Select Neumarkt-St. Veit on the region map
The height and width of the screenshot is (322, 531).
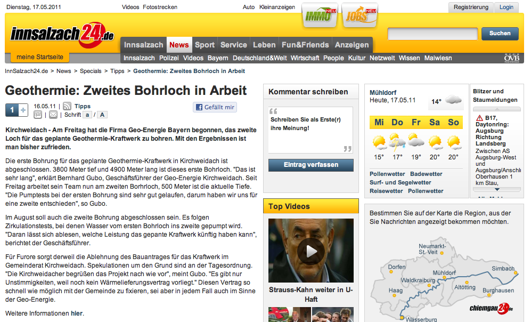pyautogui.click(x=432, y=249)
